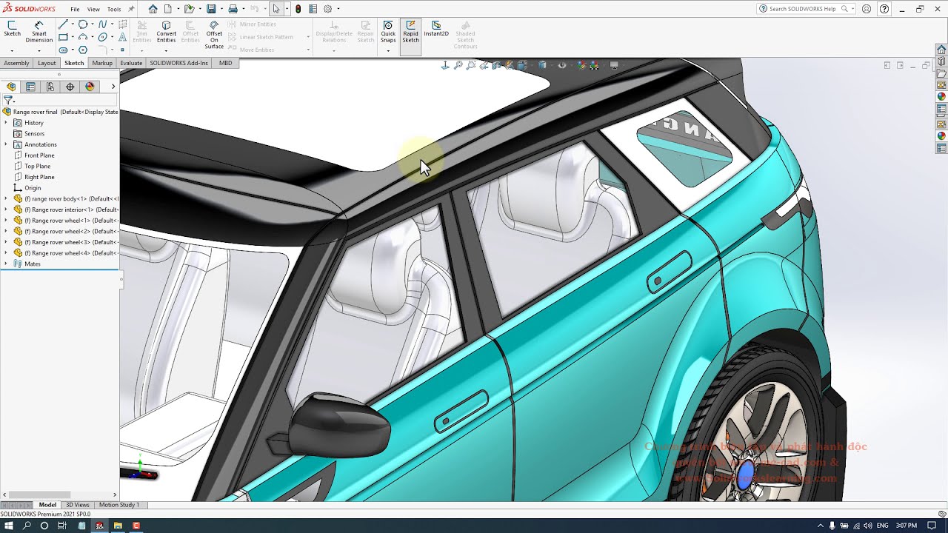Viewport: 948px width, 533px height.
Task: Open the DisplayManager tab
Action: click(x=90, y=87)
